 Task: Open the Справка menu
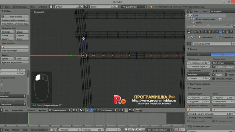pos(43,7)
